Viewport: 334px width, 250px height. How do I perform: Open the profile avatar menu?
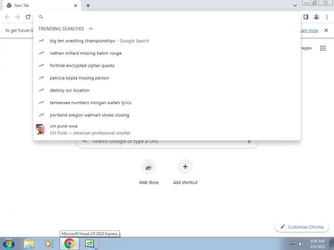click(316, 17)
